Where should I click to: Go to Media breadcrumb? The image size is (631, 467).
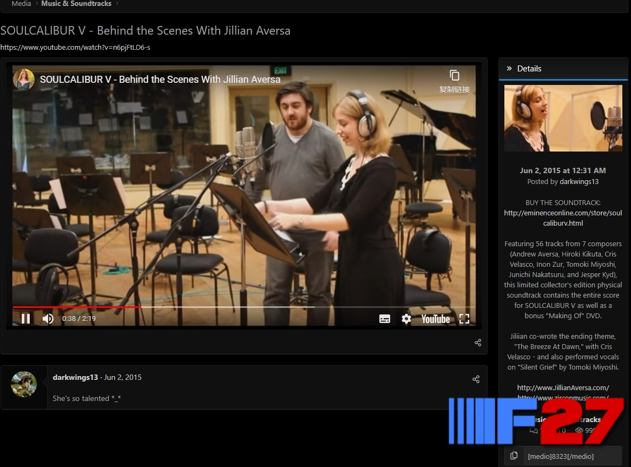click(21, 4)
